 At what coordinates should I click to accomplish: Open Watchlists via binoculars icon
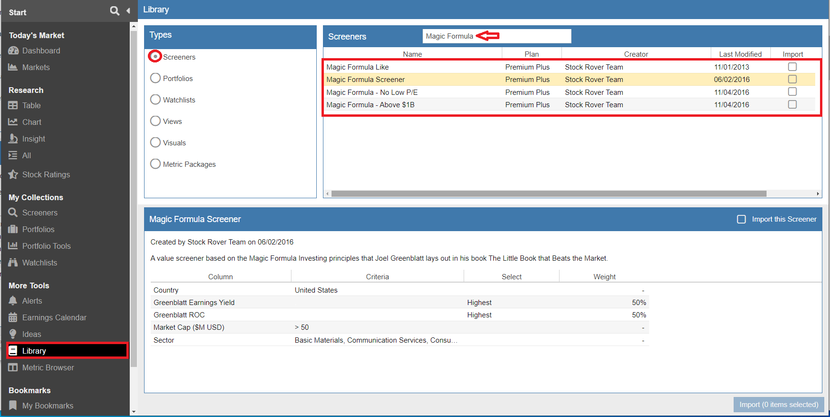click(x=13, y=263)
